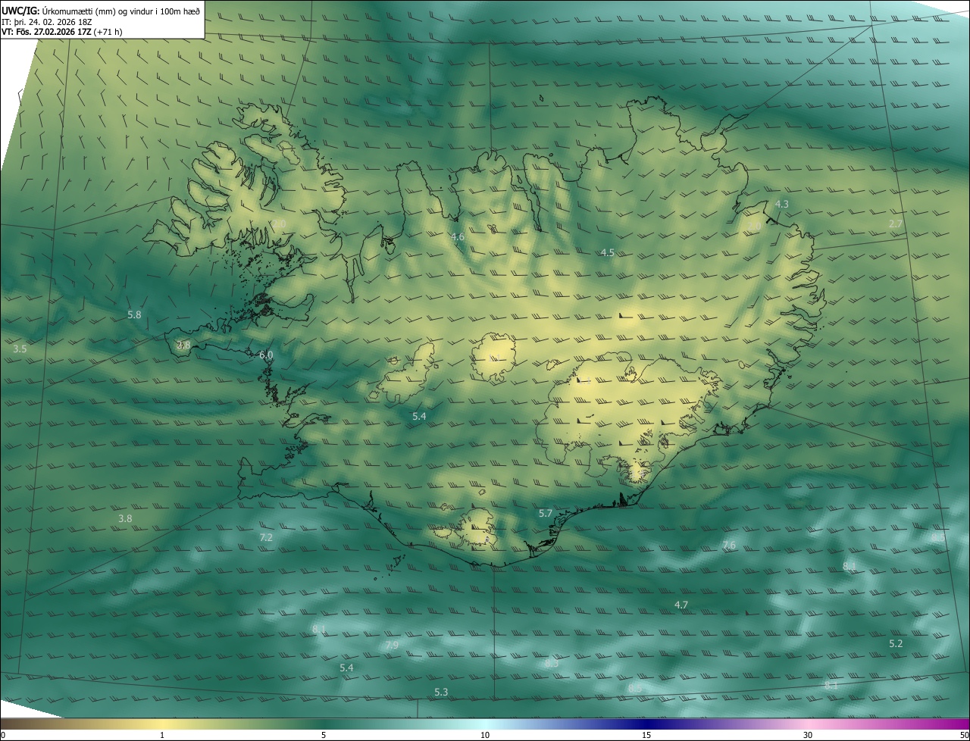This screenshot has width=970, height=741.
Task: Click the 4.6 value label on map
Action: tap(458, 237)
